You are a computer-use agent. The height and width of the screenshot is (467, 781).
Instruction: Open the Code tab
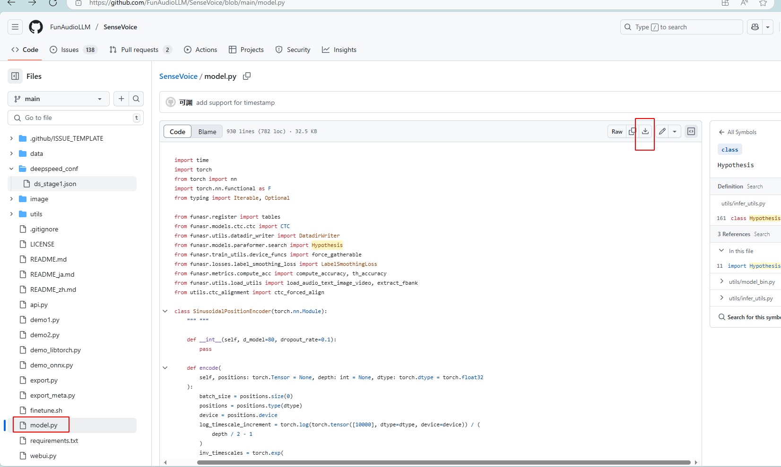pos(25,50)
